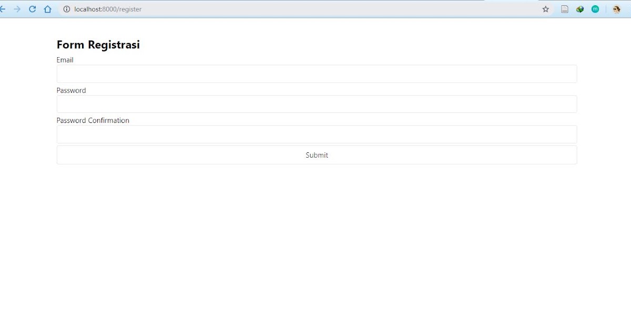Reload the register page
This screenshot has height=331, width=631.
coord(33,9)
